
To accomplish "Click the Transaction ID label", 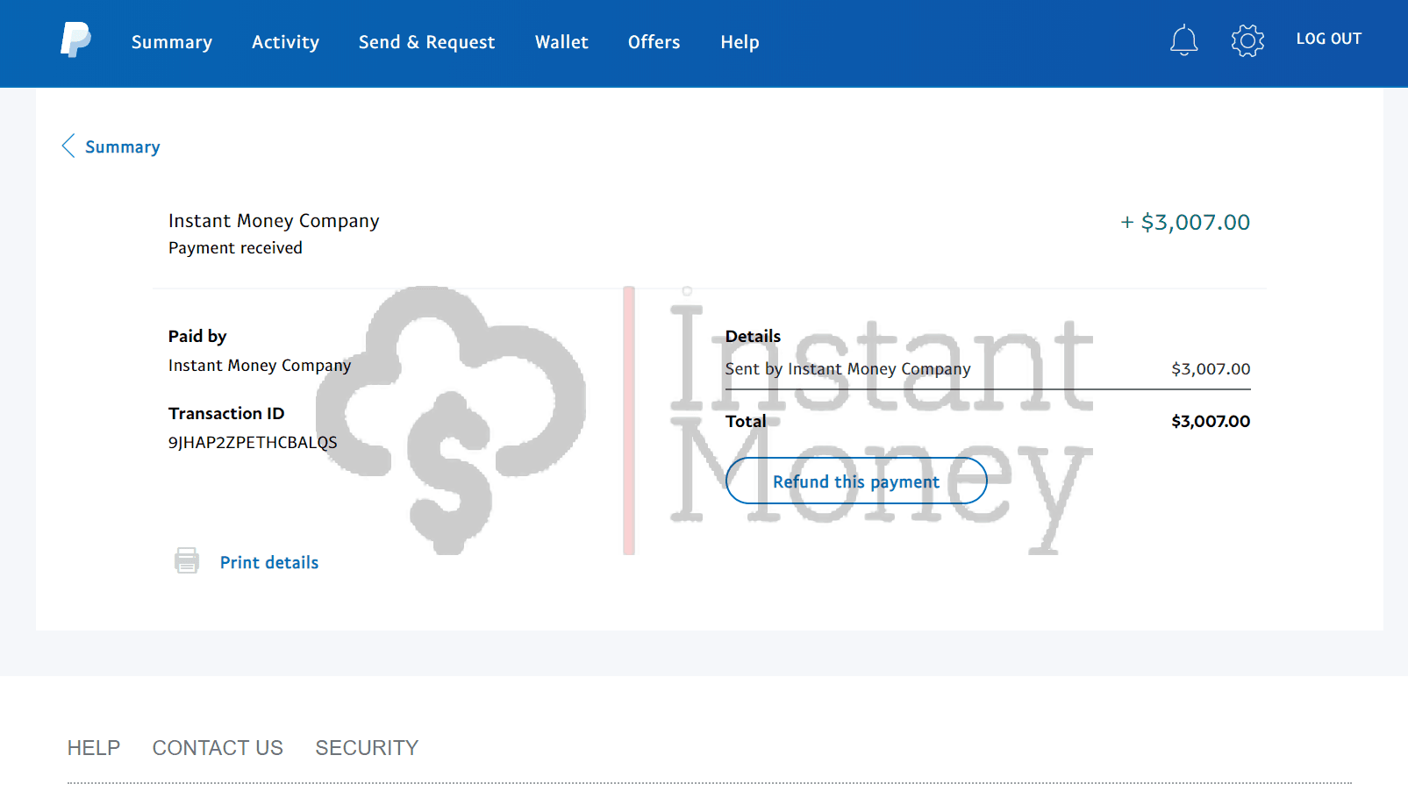I will coord(226,413).
